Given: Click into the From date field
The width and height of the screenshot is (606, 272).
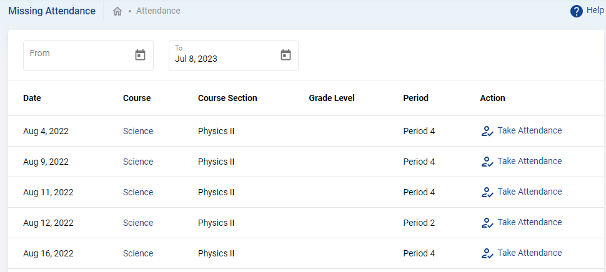Looking at the screenshot, I should [x=88, y=56].
